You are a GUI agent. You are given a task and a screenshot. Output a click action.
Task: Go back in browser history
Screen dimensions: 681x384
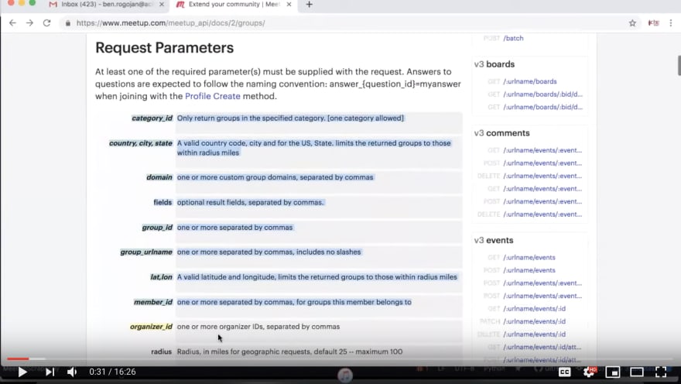12,23
